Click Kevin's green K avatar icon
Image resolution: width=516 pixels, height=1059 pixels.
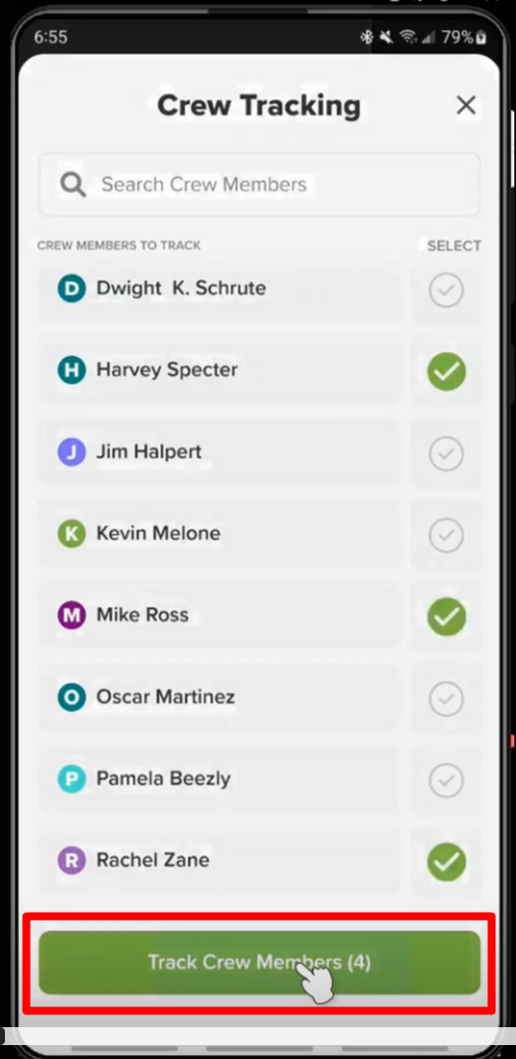(x=72, y=534)
